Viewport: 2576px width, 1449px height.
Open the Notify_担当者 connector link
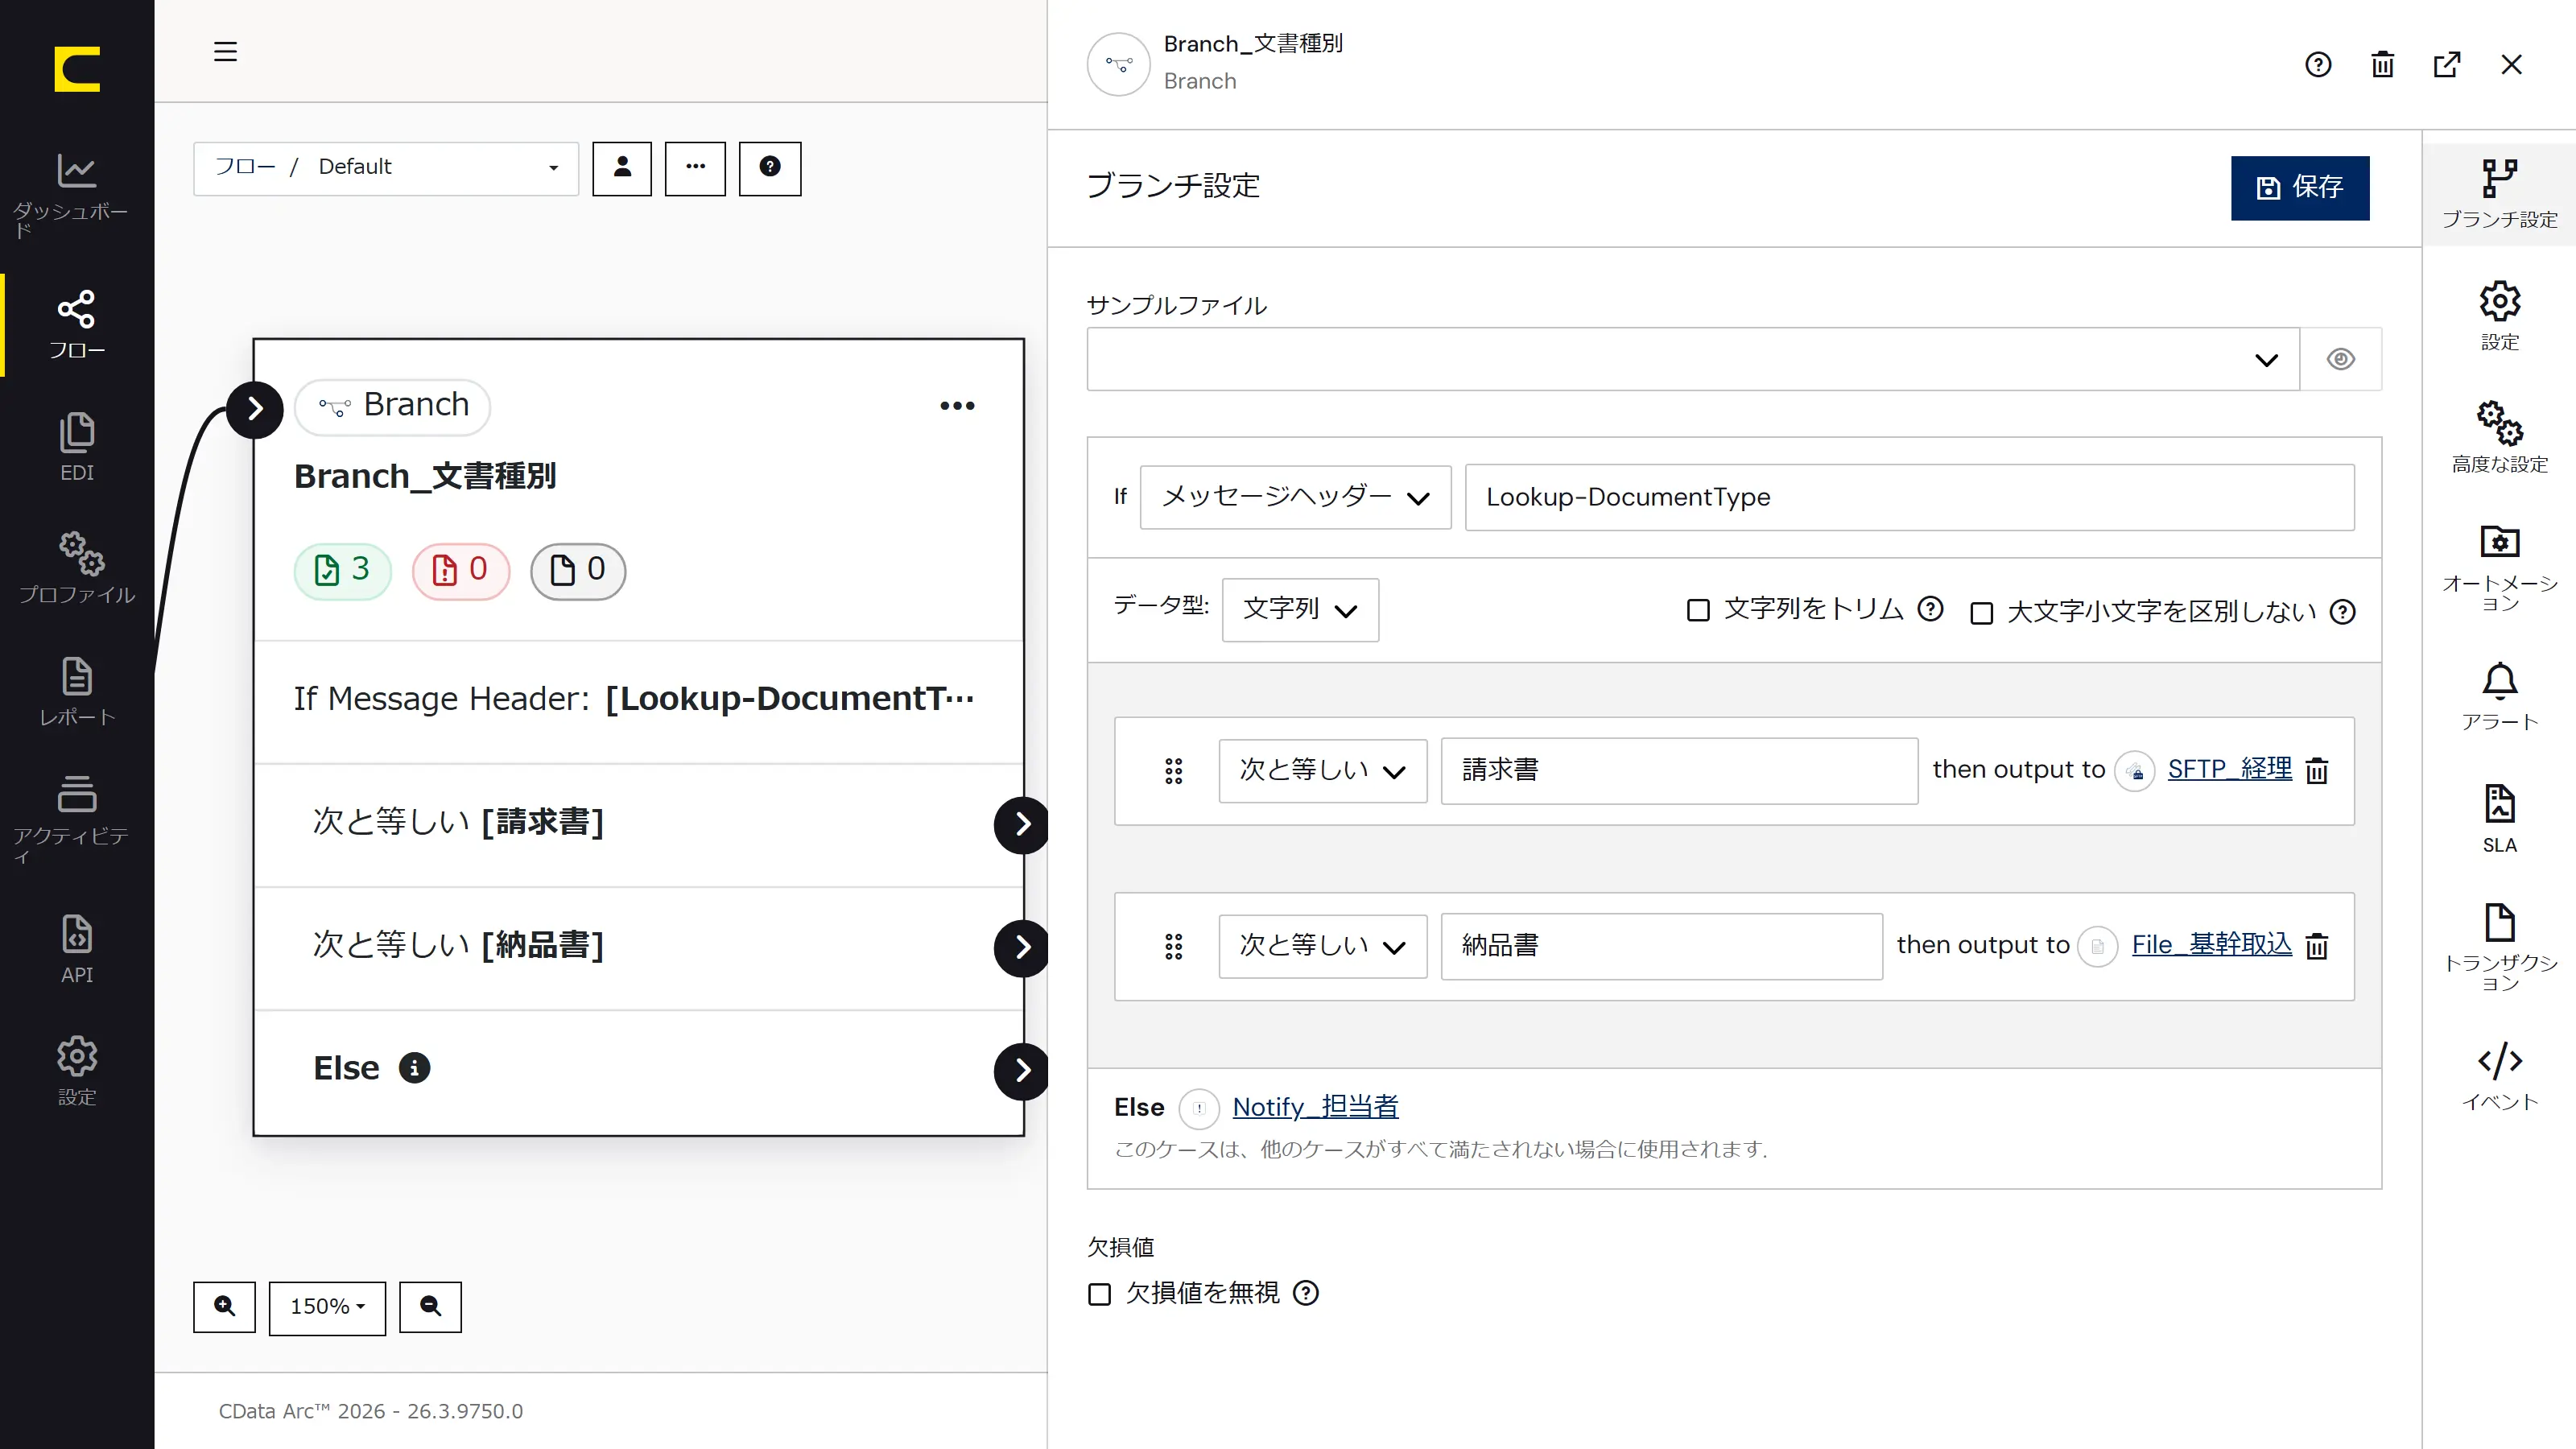pyautogui.click(x=1315, y=1106)
